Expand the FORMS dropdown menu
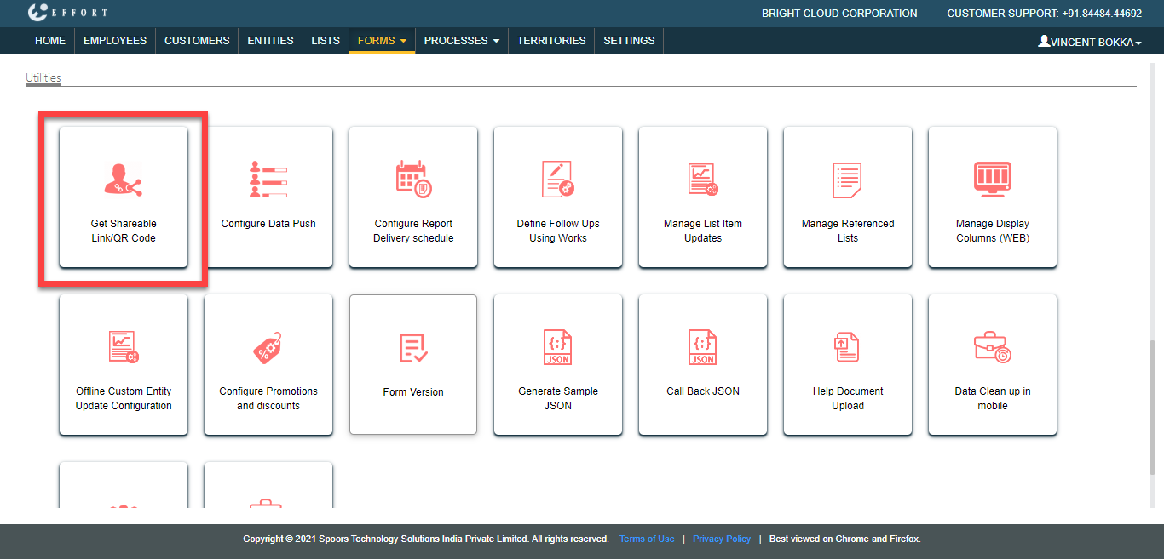This screenshot has width=1164, height=559. 382,41
